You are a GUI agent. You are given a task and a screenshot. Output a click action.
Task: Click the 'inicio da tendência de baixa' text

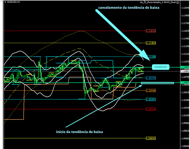[79, 132]
